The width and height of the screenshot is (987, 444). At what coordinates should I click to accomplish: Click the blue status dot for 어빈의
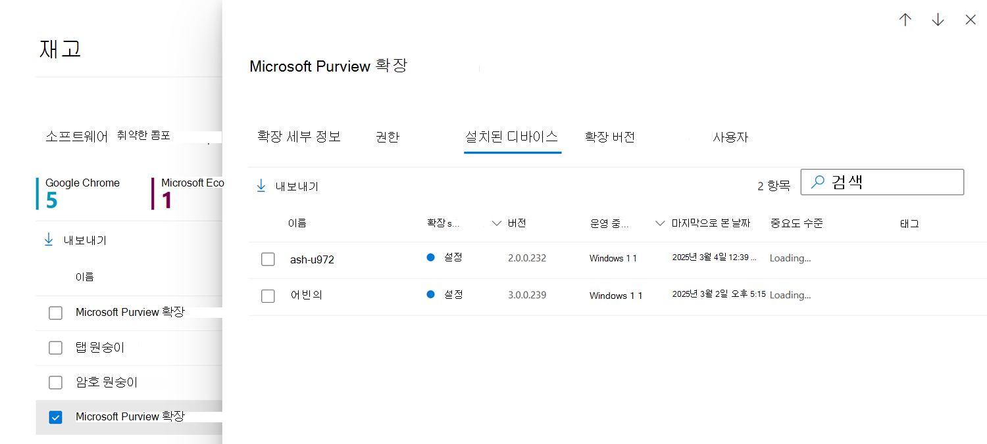pyautogui.click(x=431, y=294)
